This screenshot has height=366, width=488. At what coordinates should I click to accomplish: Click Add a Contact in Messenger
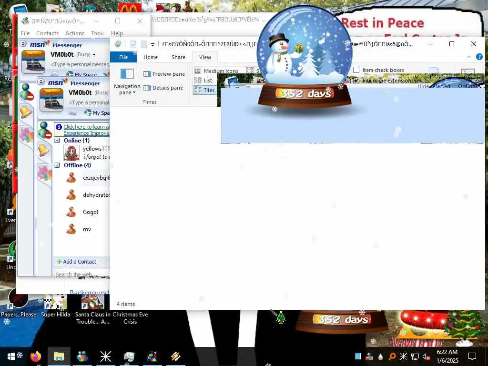(x=77, y=262)
